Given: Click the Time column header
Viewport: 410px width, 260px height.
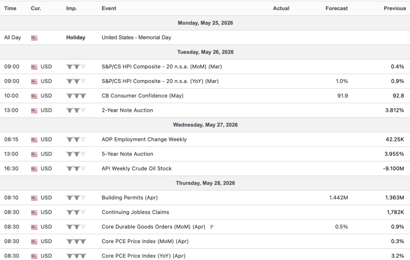Looking at the screenshot, I should [10, 8].
